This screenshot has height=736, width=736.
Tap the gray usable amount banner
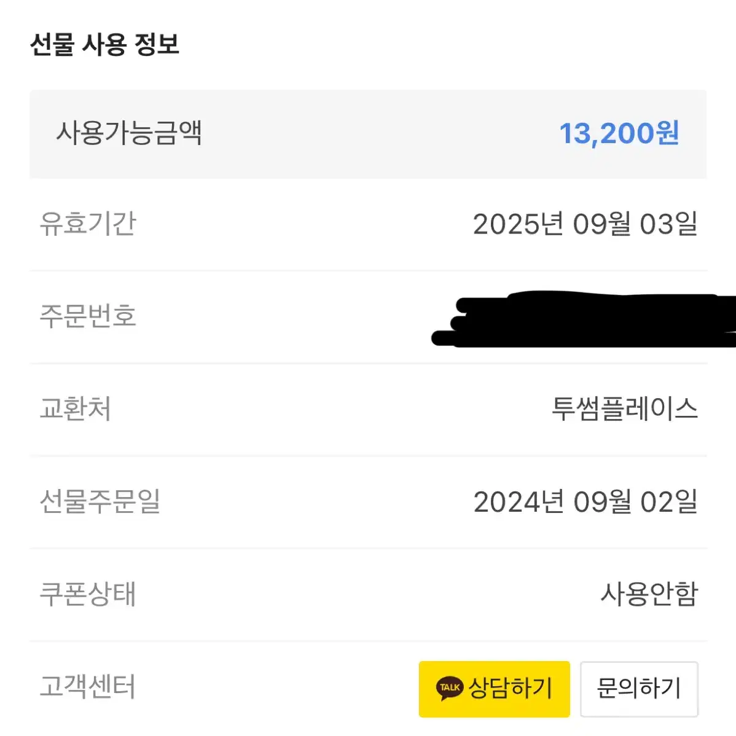368,134
